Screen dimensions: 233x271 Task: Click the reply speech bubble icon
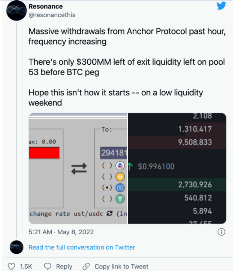click(x=48, y=266)
